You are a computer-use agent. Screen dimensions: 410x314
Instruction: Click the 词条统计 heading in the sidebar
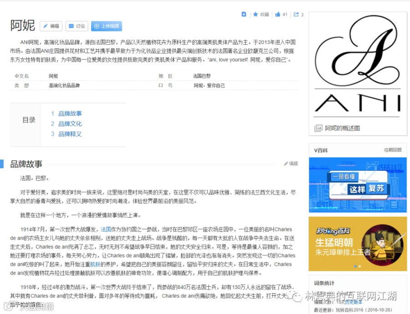pos(324,283)
